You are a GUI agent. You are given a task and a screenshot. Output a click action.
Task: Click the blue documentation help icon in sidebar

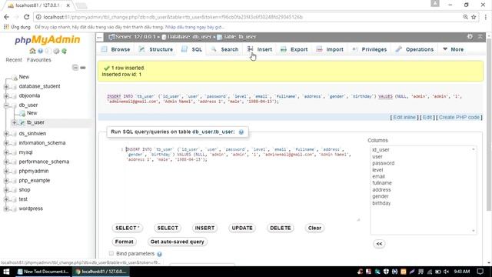(x=40, y=51)
